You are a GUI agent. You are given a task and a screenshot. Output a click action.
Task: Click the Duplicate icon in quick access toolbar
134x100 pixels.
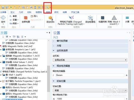(31, 7)
